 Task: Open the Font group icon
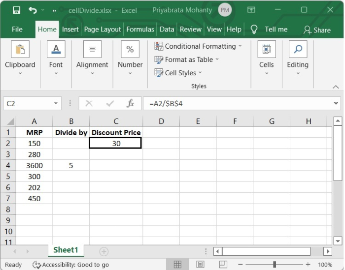(x=56, y=50)
